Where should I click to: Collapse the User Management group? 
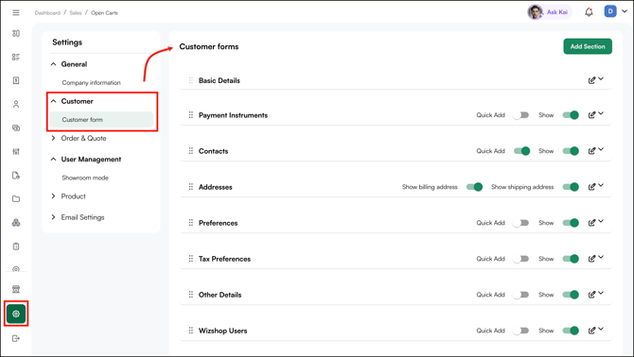click(53, 160)
